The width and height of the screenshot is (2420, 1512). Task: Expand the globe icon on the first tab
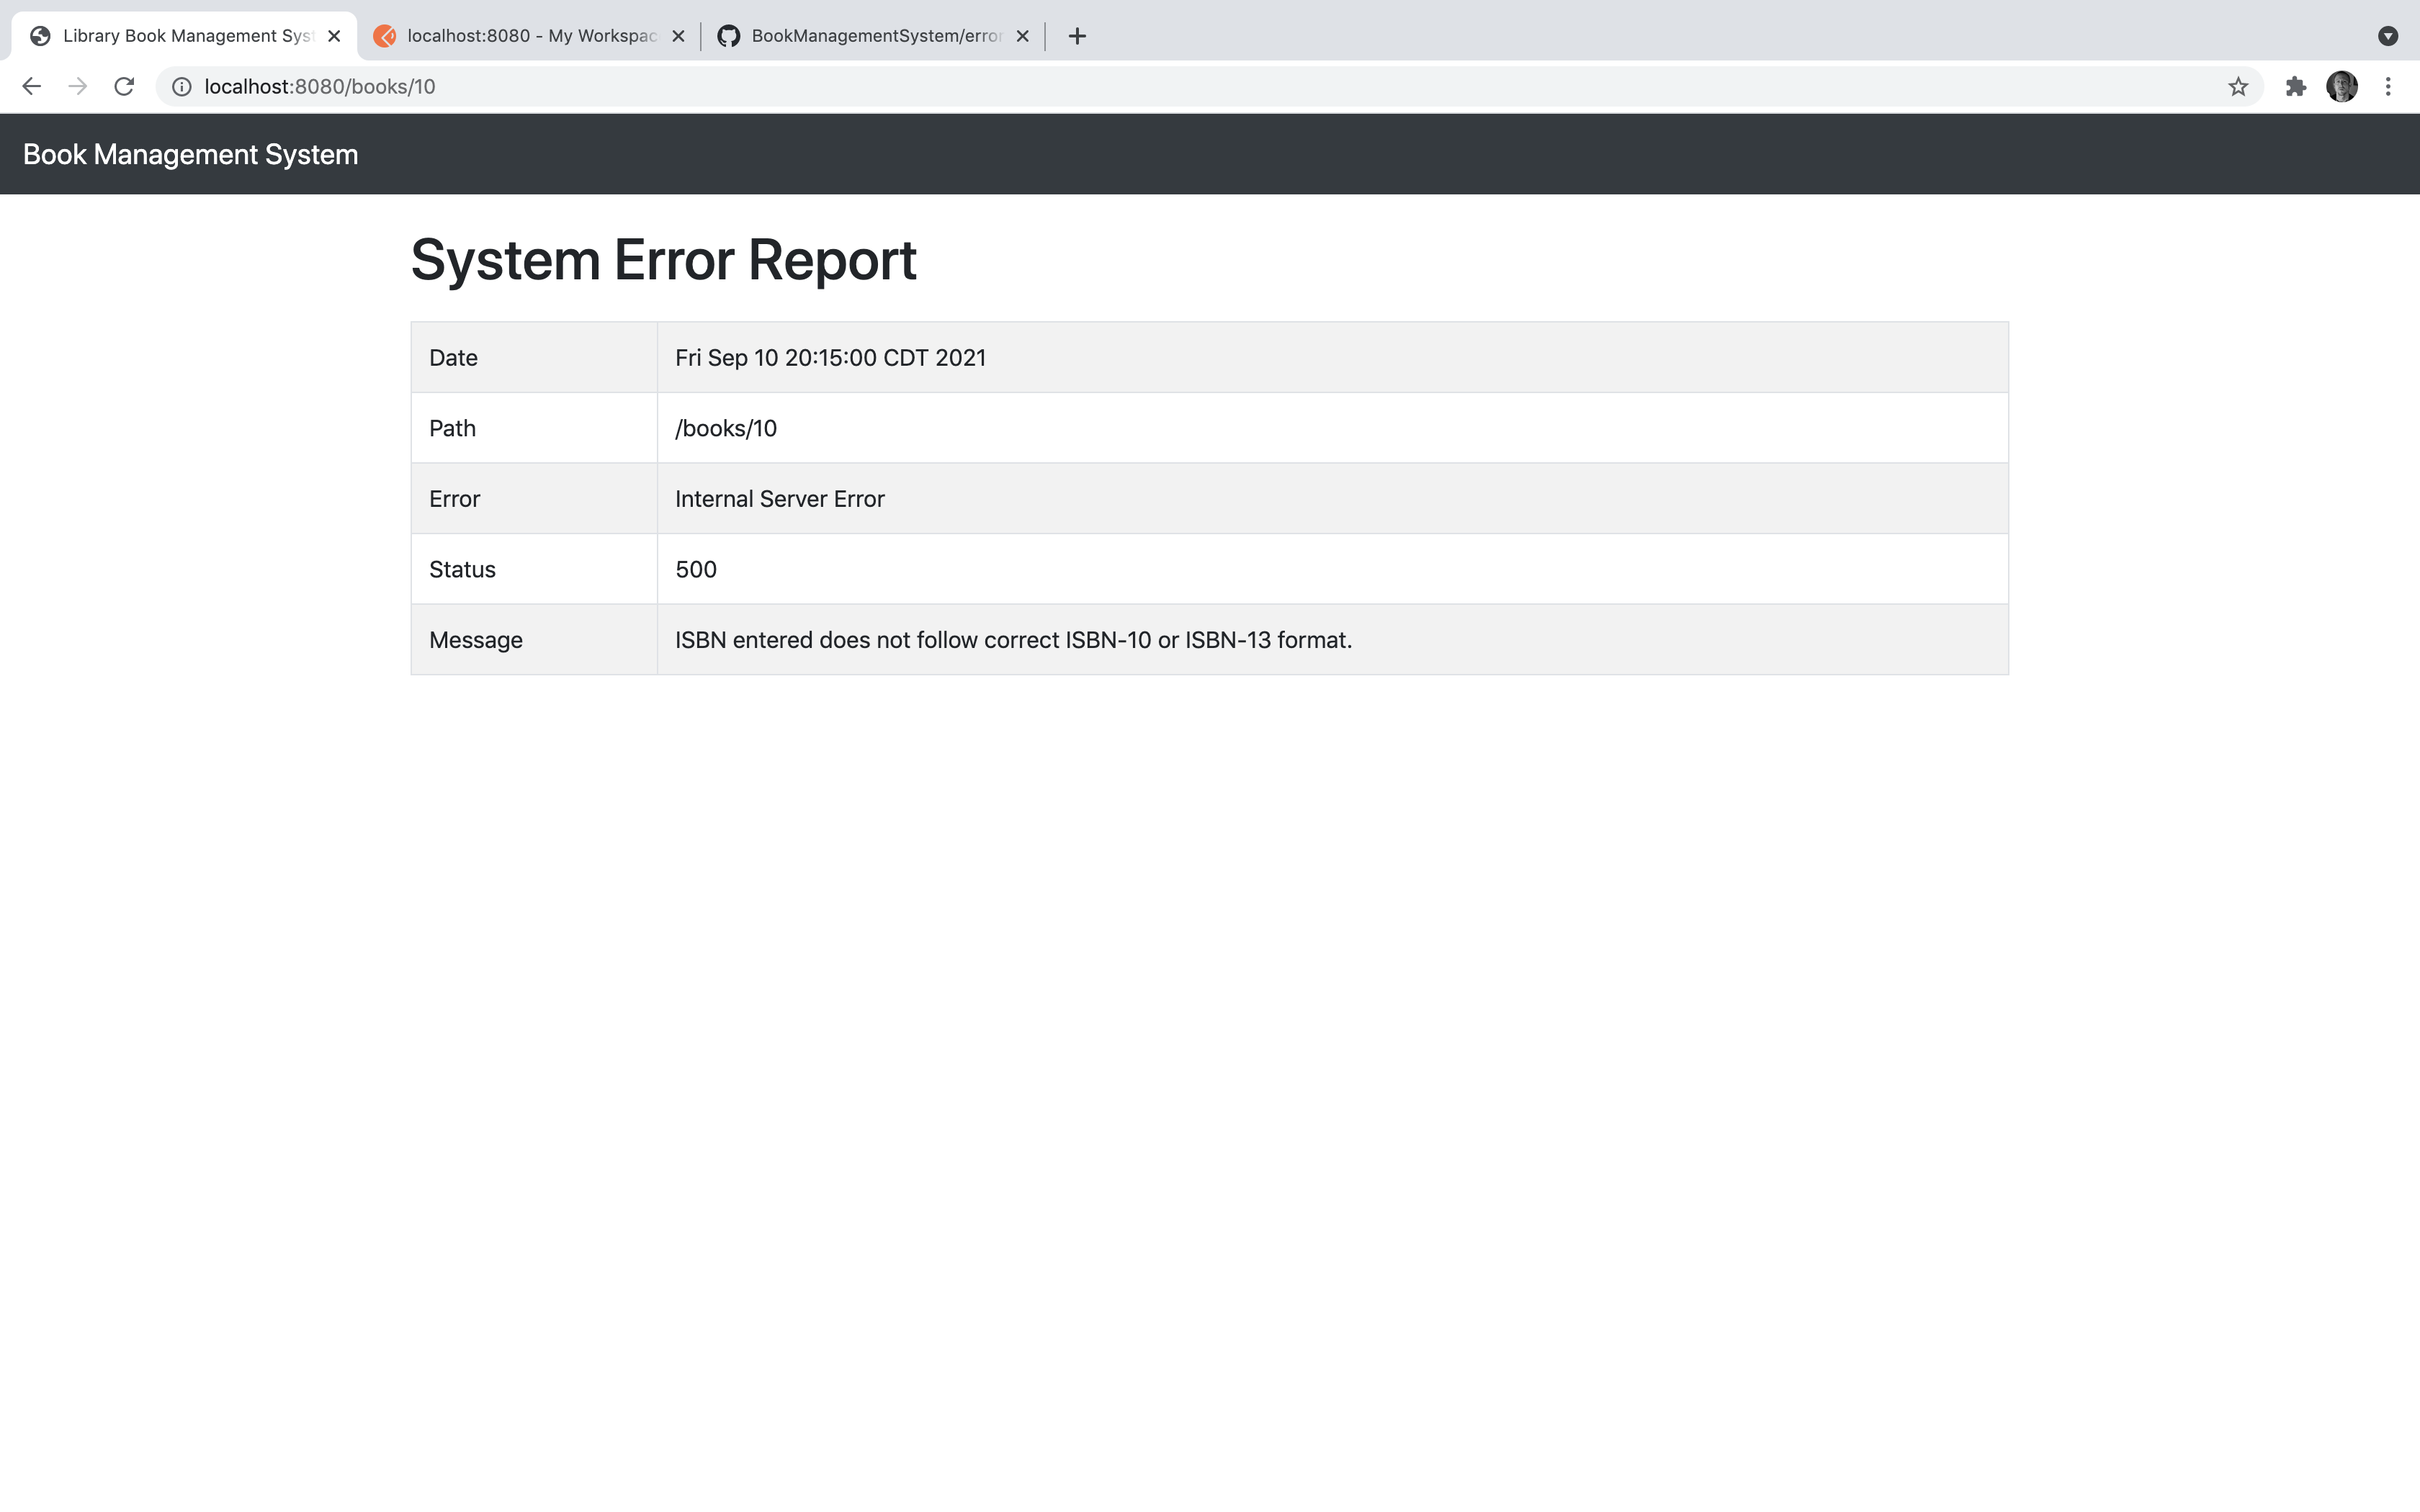(x=40, y=36)
